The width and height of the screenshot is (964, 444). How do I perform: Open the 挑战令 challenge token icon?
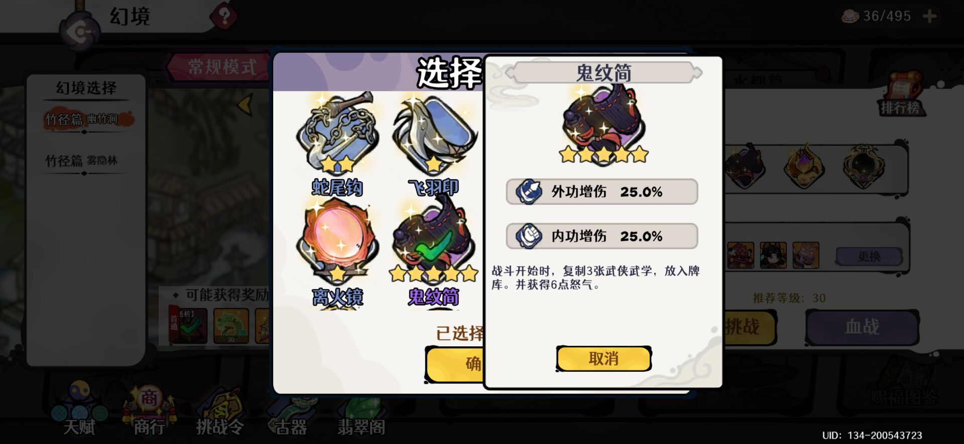pos(220,412)
